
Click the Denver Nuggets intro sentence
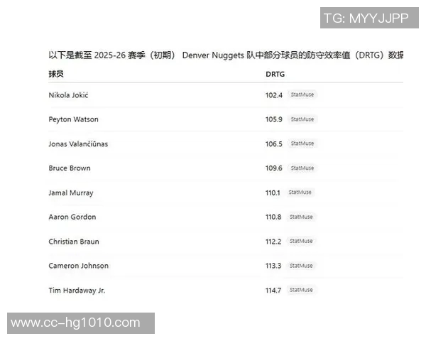[x=225, y=55]
